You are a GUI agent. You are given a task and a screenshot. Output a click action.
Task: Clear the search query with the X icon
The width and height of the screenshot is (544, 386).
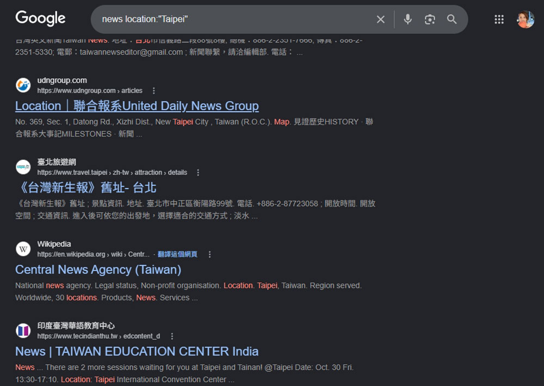pyautogui.click(x=381, y=20)
